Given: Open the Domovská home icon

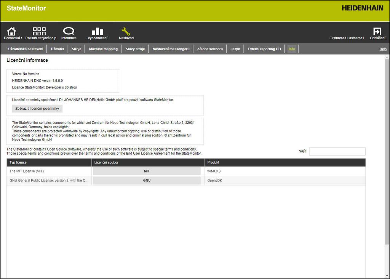Looking at the screenshot, I should click(11, 32).
